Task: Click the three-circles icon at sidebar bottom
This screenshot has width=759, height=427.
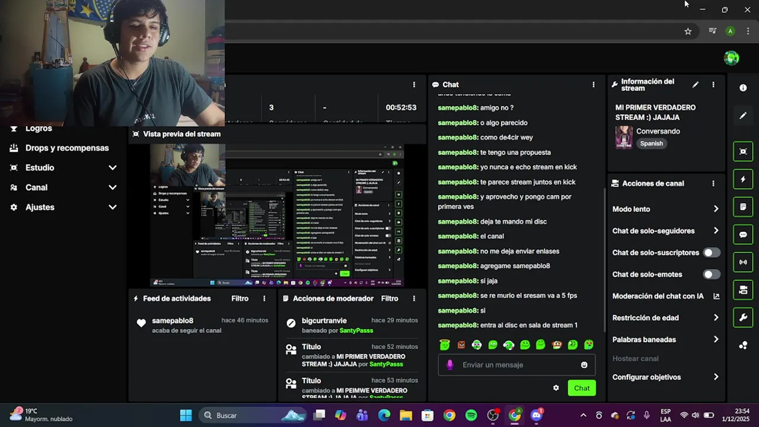Action: click(x=743, y=345)
